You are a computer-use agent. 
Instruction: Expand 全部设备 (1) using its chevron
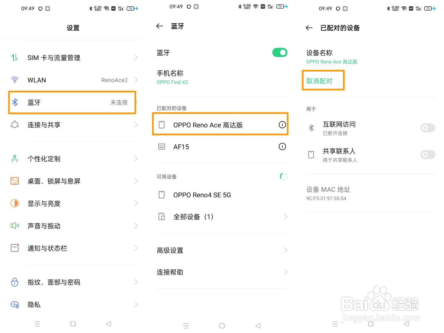pos(286,217)
